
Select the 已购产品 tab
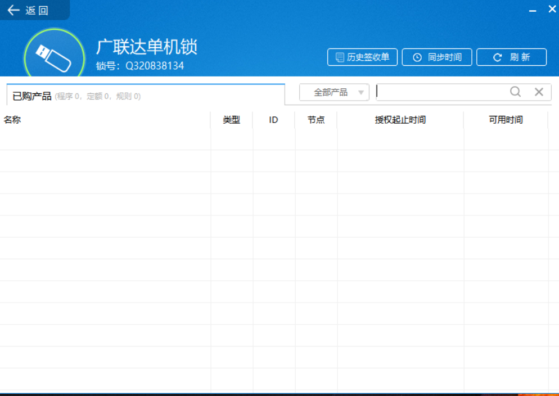(146, 95)
